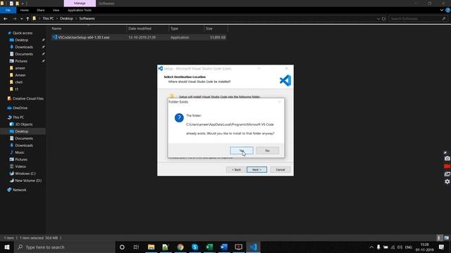Viewport: 451px width, 253px height.
Task: Open Google Chrome on taskbar
Action: point(180,247)
